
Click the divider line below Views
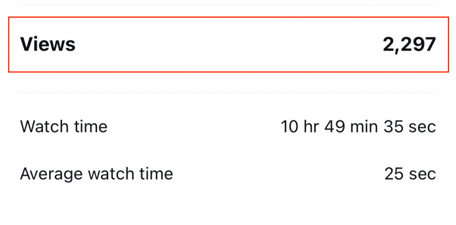click(x=228, y=93)
